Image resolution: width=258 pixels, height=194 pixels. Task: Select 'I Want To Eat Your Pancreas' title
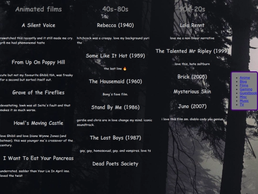coord(38,158)
